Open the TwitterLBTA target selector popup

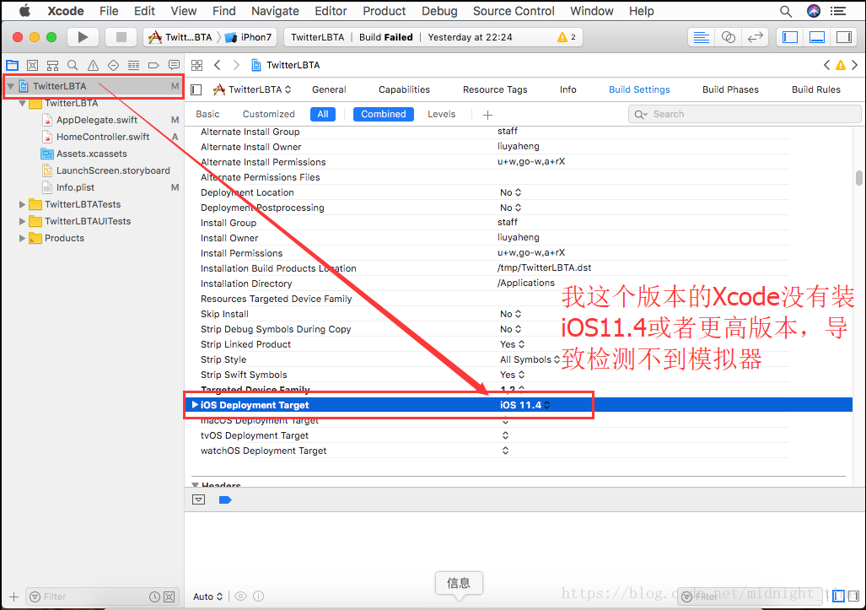tap(252, 89)
